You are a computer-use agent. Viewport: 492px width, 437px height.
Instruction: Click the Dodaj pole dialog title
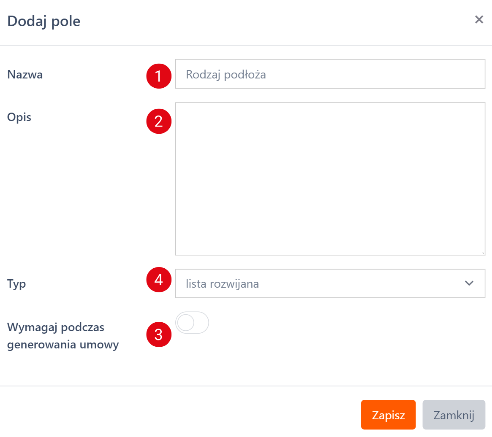click(x=44, y=21)
